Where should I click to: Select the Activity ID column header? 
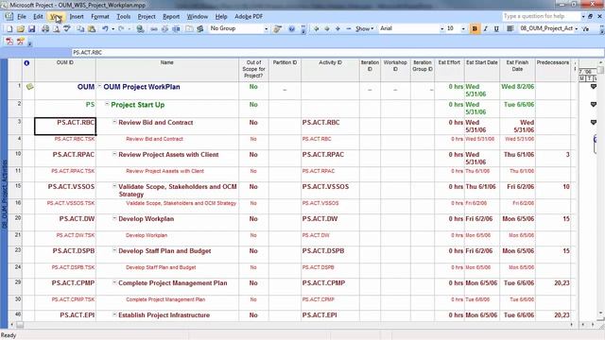click(330, 70)
